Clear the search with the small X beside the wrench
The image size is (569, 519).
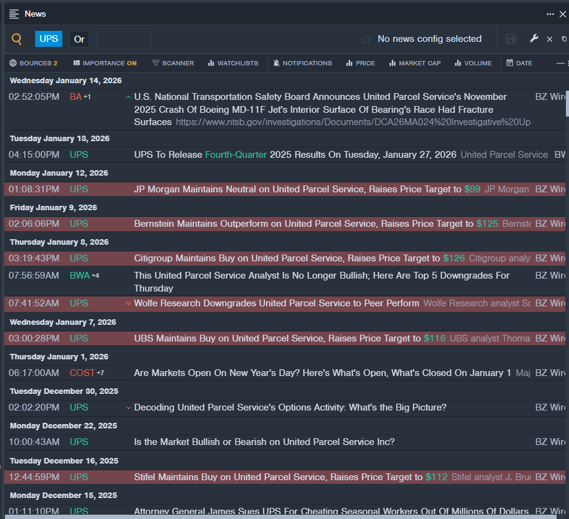[x=550, y=39]
